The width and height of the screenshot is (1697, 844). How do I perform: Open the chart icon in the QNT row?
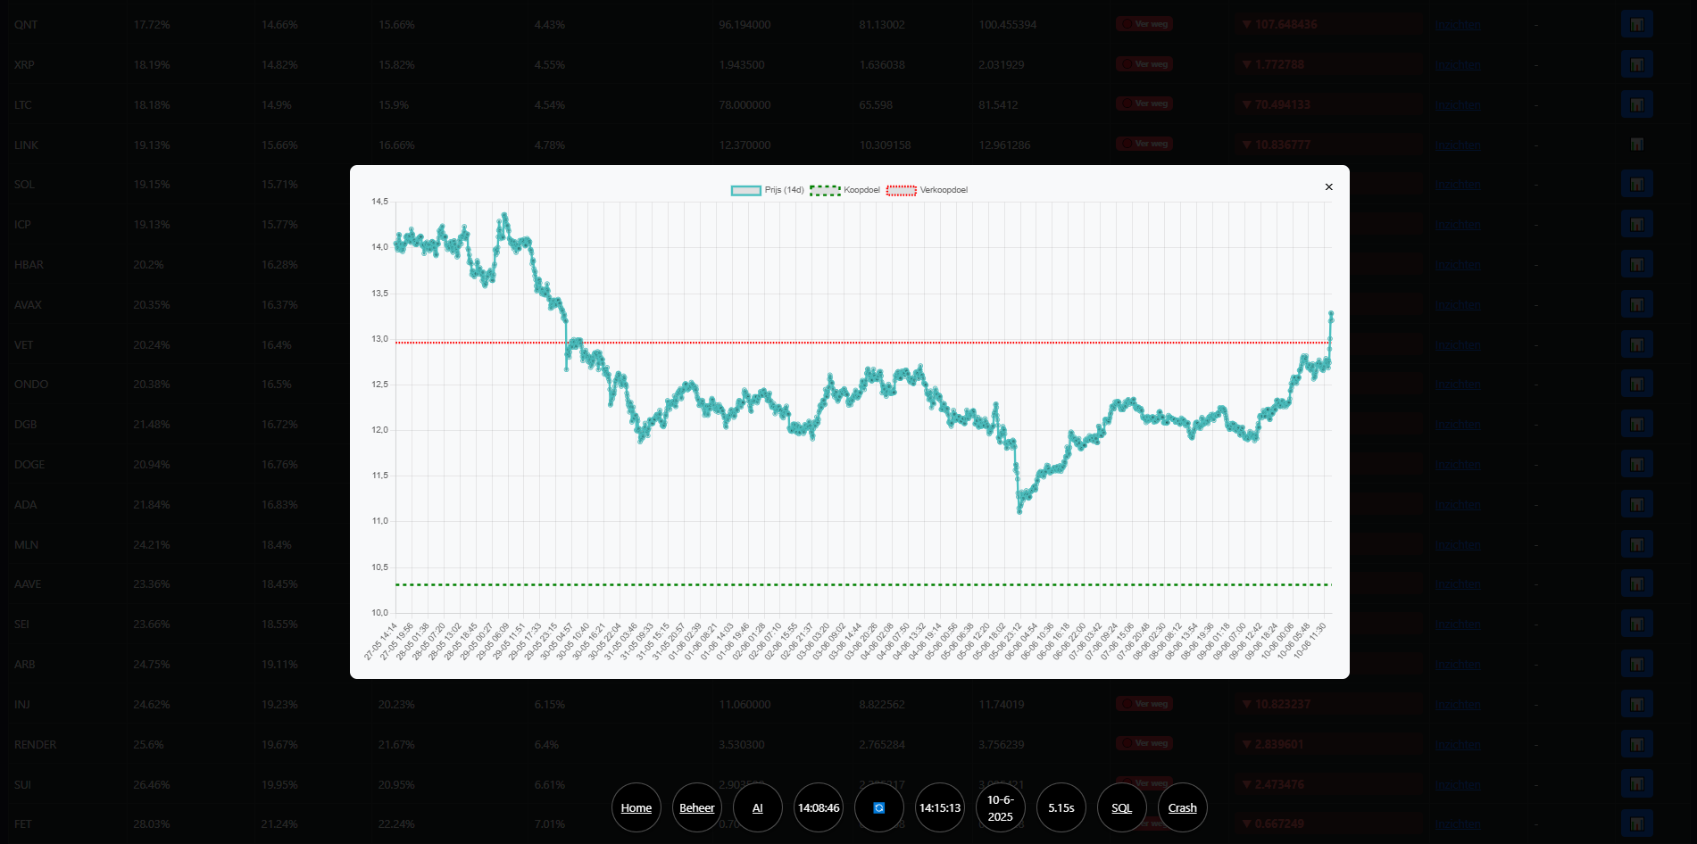point(1636,24)
